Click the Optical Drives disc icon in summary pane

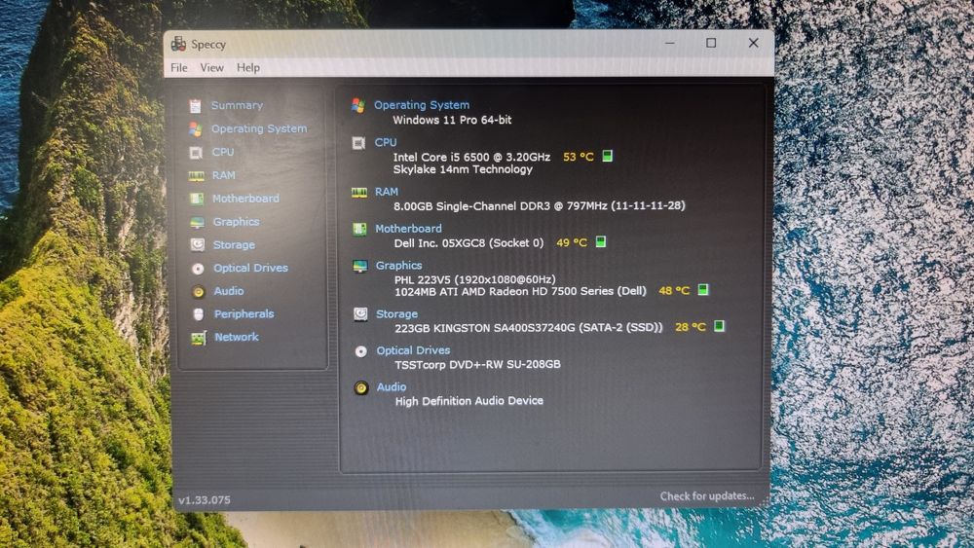pos(361,352)
